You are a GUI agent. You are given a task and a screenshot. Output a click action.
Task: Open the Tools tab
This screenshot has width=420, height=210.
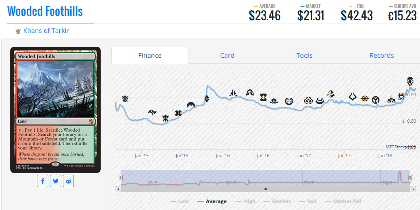pyautogui.click(x=304, y=56)
